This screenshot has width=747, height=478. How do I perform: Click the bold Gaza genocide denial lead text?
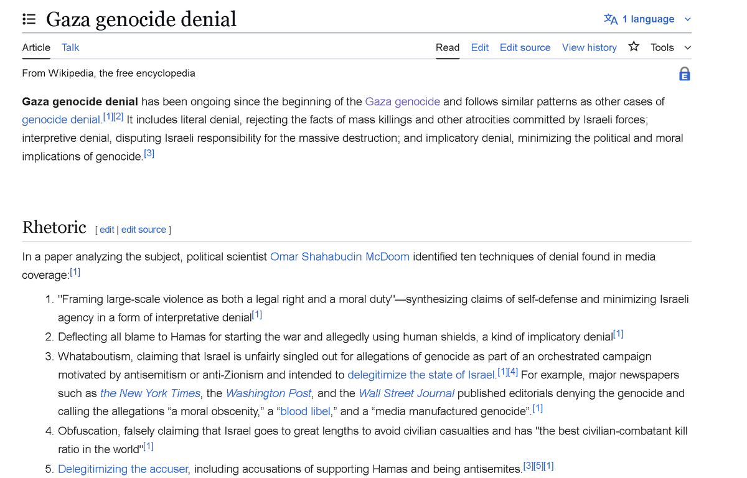click(80, 101)
